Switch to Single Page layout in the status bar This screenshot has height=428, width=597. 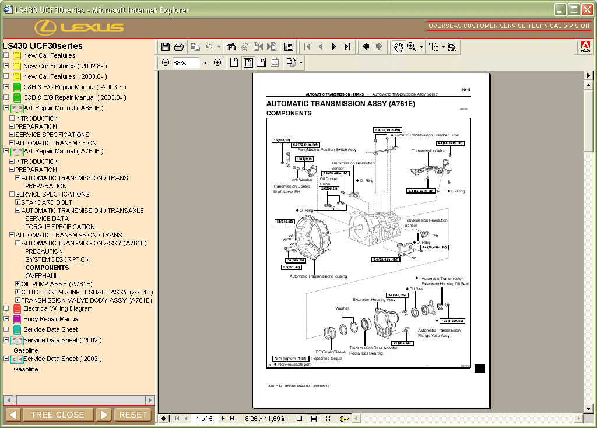(x=299, y=419)
